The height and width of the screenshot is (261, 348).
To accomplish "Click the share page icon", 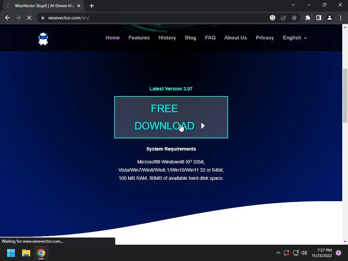I will click(x=283, y=18).
